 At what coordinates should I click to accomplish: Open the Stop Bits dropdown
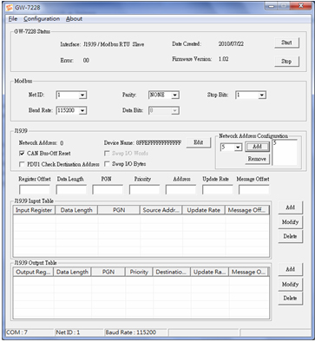(x=262, y=95)
